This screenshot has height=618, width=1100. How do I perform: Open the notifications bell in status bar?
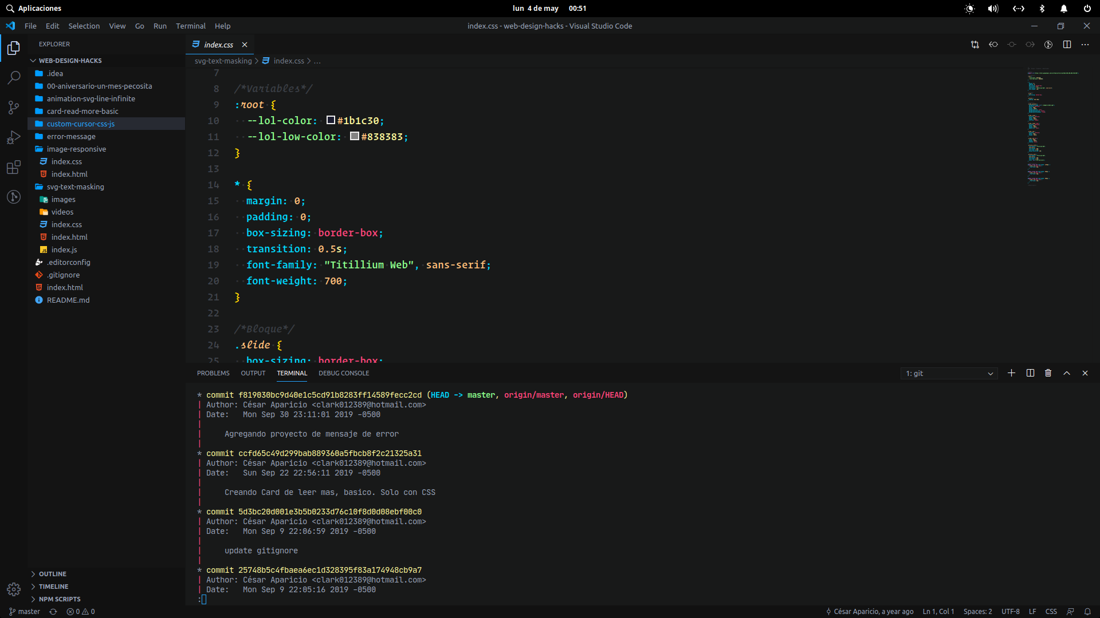coord(1087,612)
